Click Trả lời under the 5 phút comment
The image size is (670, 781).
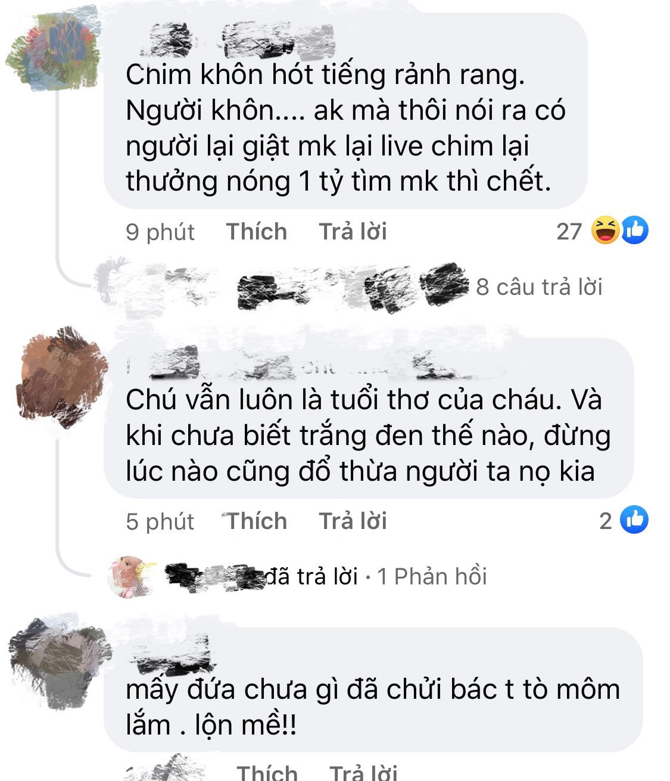[x=353, y=521]
